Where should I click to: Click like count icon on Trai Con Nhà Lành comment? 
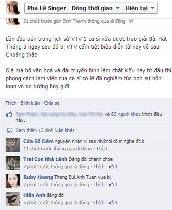[111, 166]
